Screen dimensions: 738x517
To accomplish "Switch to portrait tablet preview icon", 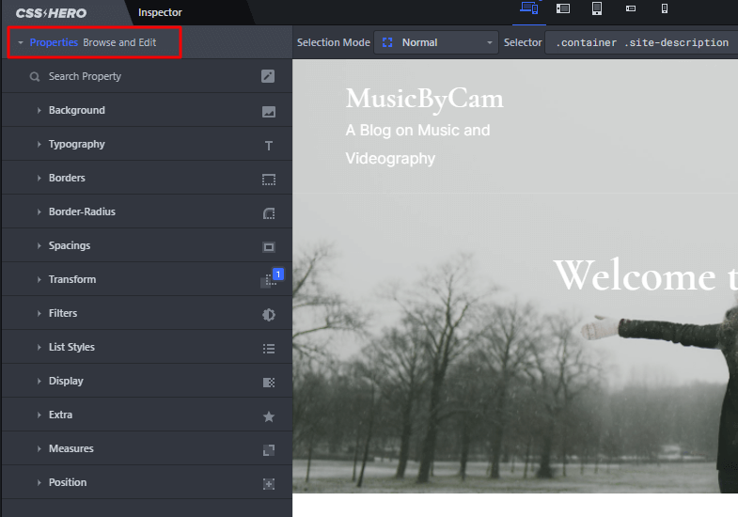I will click(597, 8).
